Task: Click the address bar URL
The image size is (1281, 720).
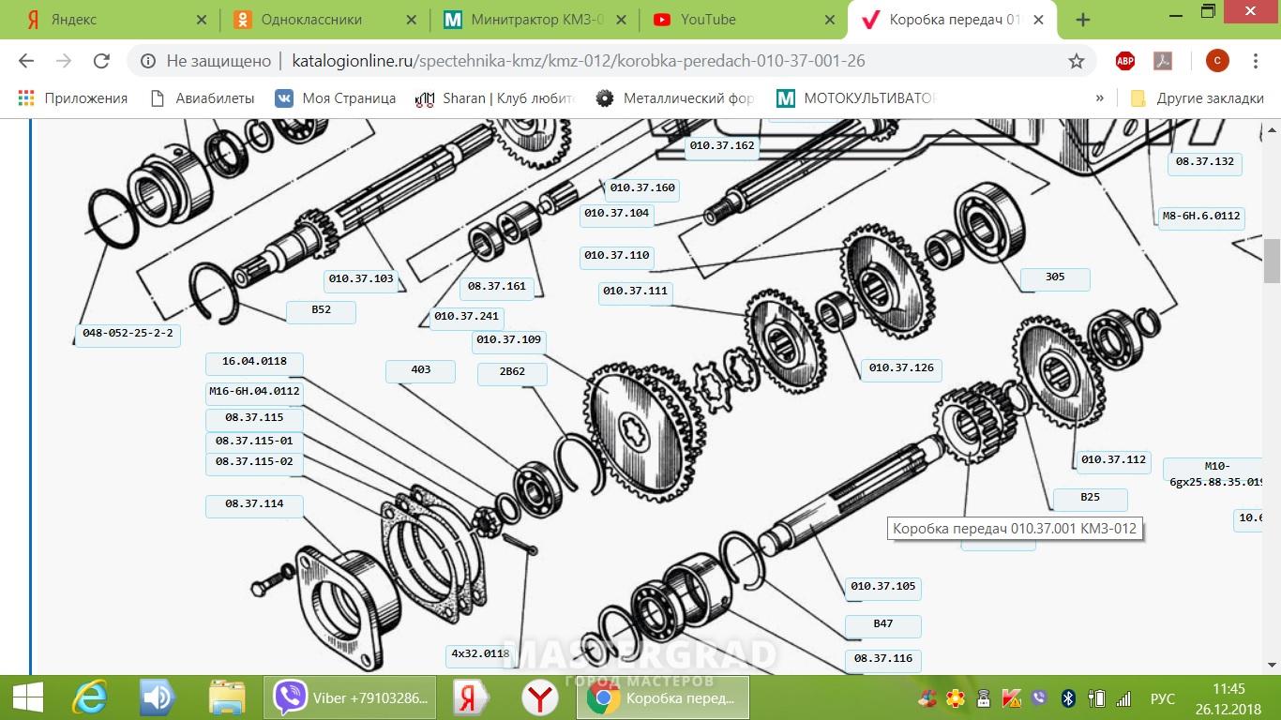Action: click(579, 61)
